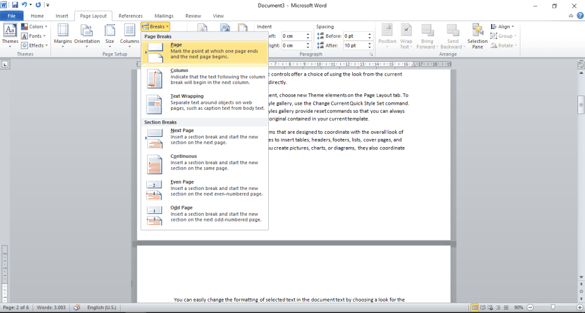Click the proofing errors icon in status bar
Image resolution: width=585 pixels, height=313 pixels.
(x=77, y=308)
